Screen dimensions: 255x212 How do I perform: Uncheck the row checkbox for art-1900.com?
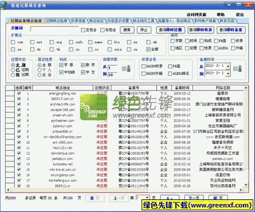[19, 142]
